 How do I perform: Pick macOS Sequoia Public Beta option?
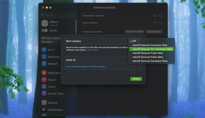(147, 53)
